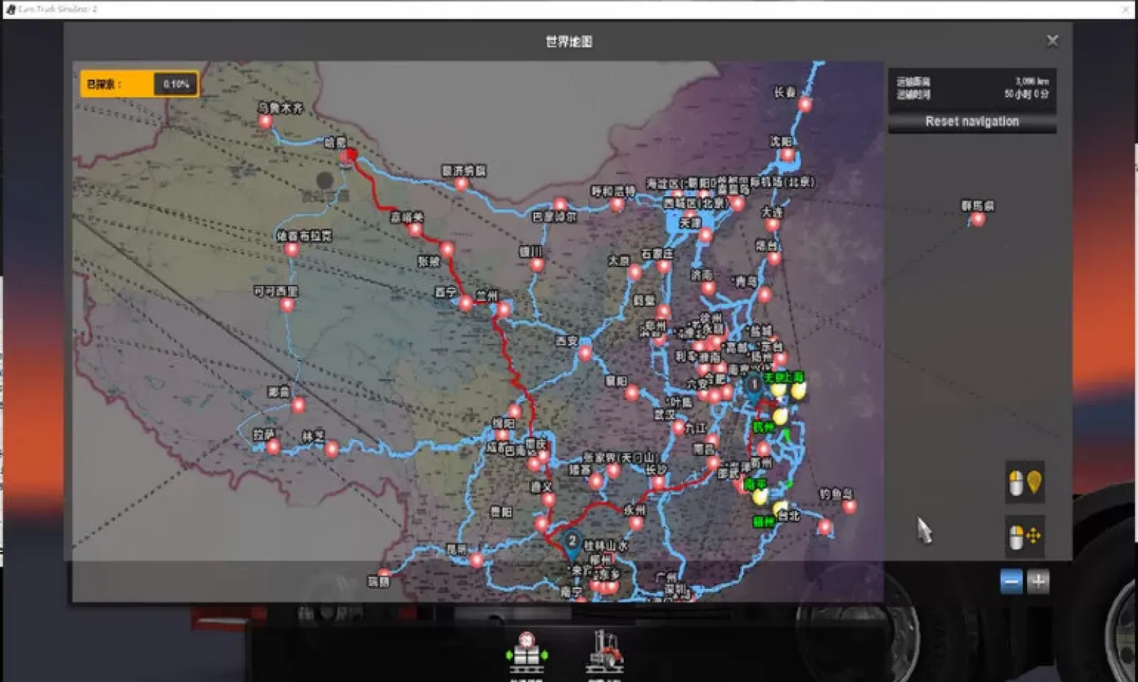Image resolution: width=1138 pixels, height=682 pixels.
Task: Click the 贵阳 city label
Action: coord(501,511)
